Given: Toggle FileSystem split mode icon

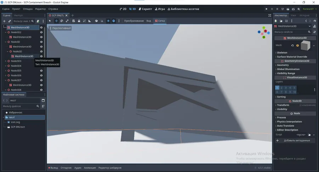Looking at the screenshot, I should [x=43, y=100].
